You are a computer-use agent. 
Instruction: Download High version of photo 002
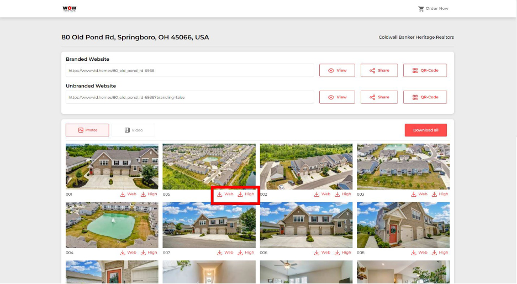tap(343, 194)
